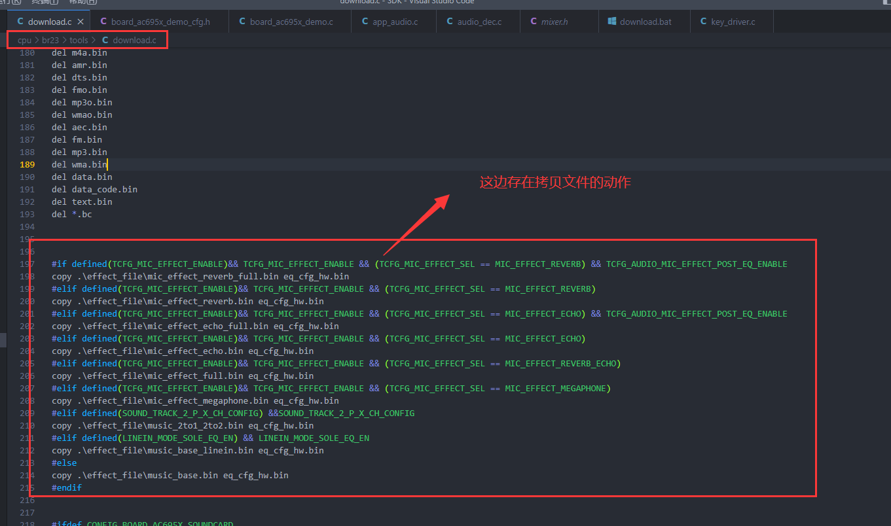Expand the cpu breadcrumb folder
This screenshot has width=891, height=526.
(x=24, y=41)
